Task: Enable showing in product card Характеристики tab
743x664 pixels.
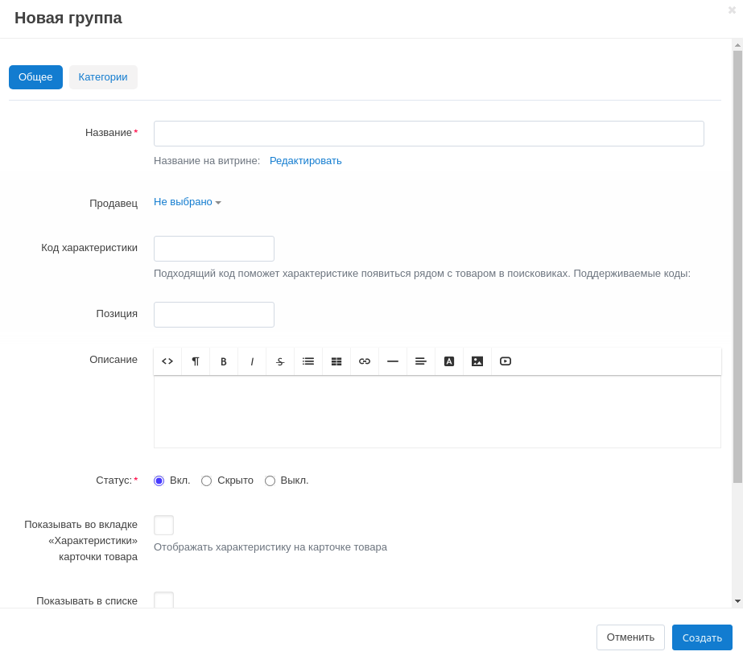Action: tap(163, 526)
